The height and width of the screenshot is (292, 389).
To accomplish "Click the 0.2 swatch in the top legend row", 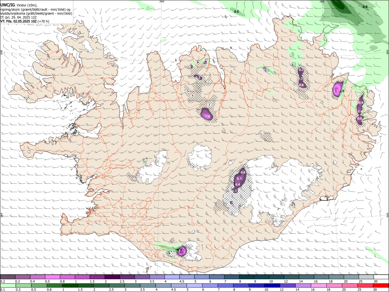I will coord(8,277).
